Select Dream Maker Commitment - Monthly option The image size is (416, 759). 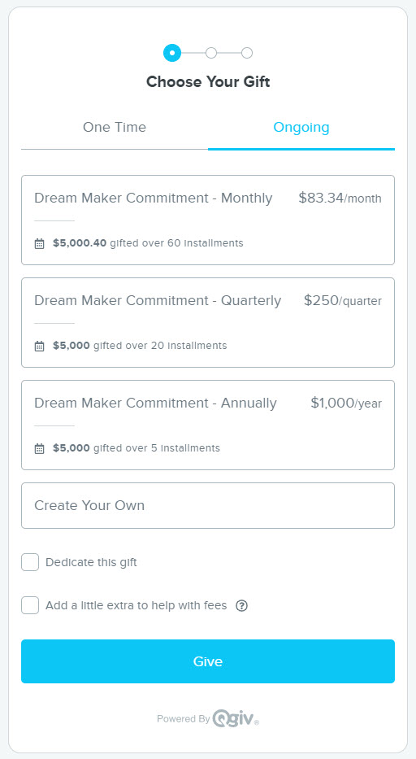point(208,220)
